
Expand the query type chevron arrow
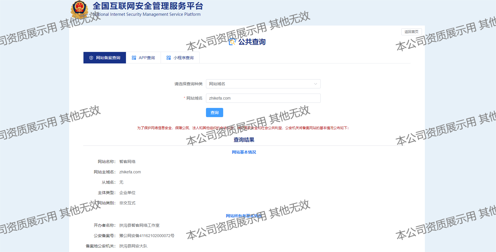coord(316,84)
